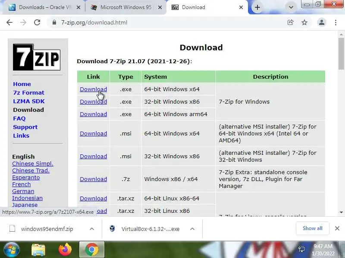This screenshot has height=258, width=345.
Task: Download .msi for 64-bit Windows x64
Action: tap(93, 133)
